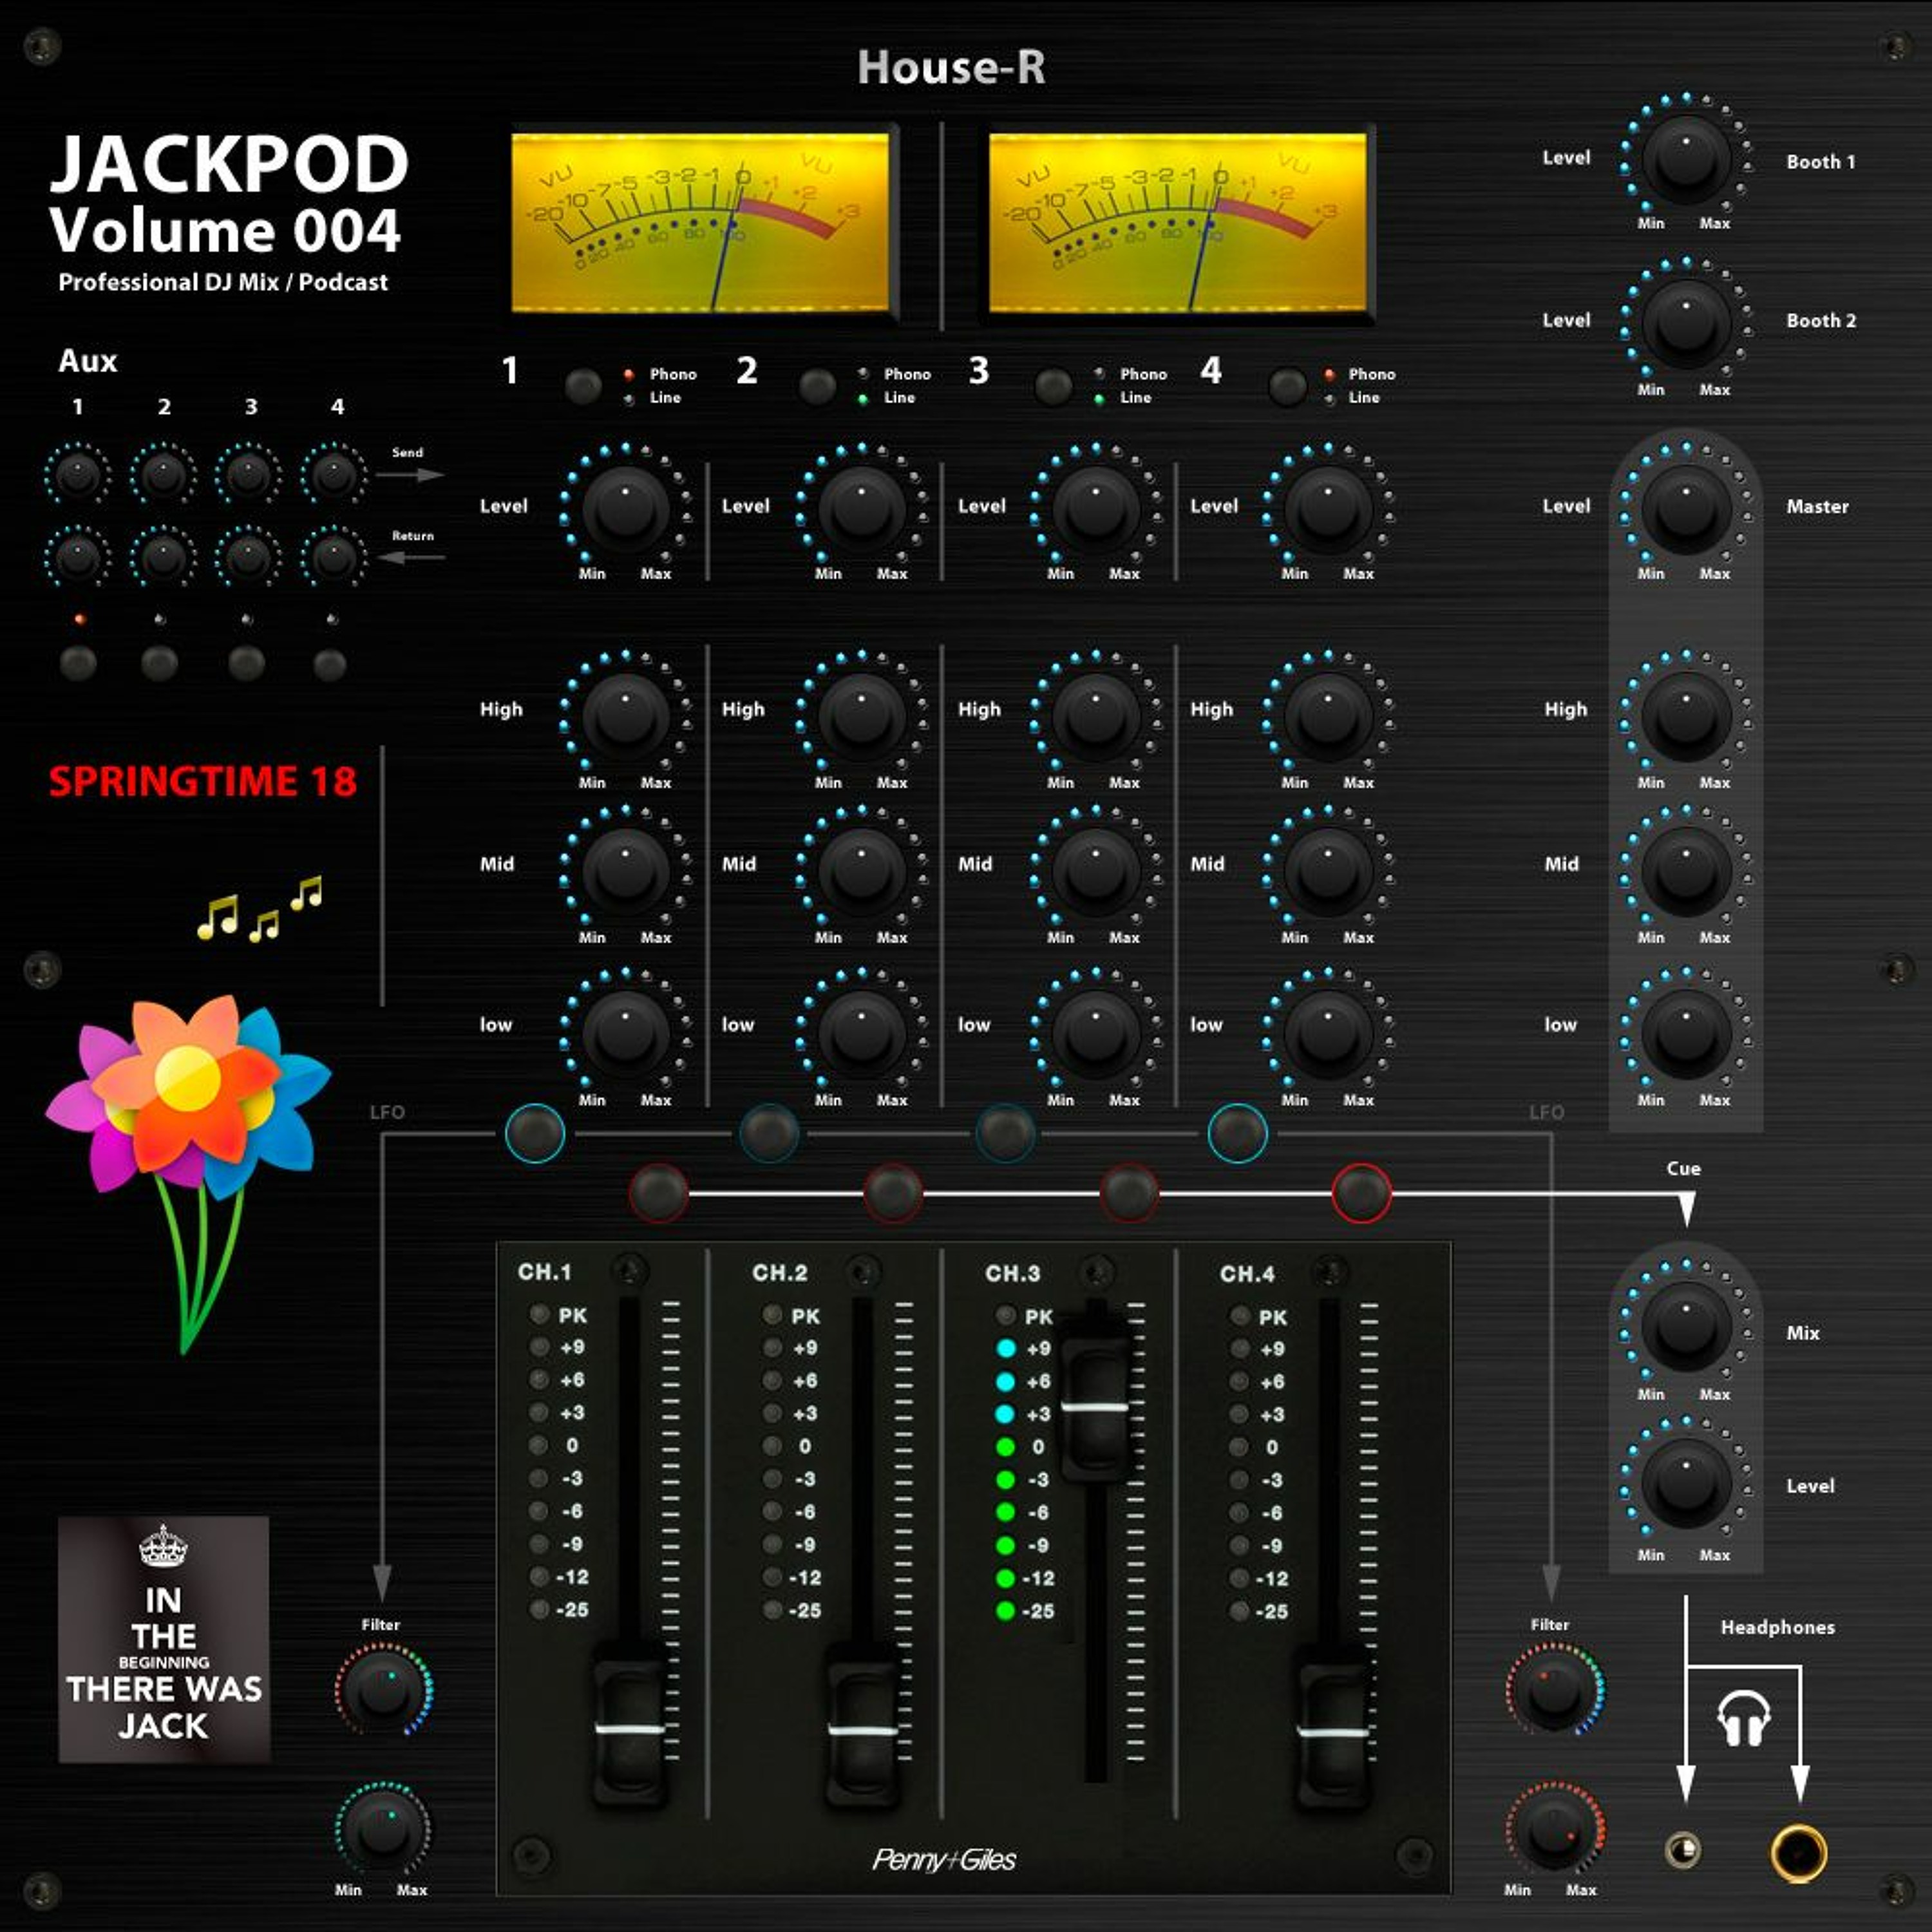
Task: Click the golden music notes icon
Action: point(262,908)
